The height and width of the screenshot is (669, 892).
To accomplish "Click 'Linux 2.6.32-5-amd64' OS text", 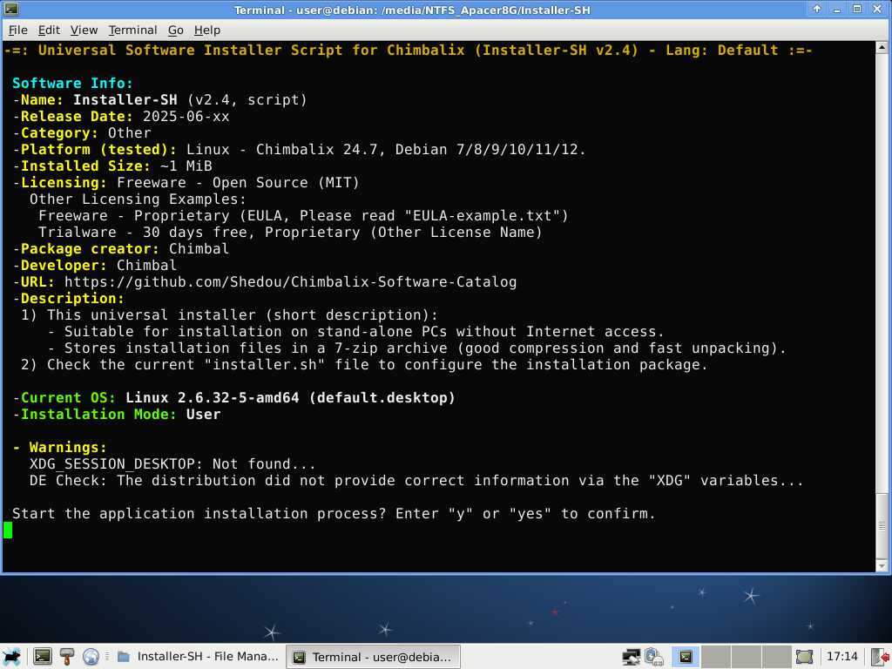I will 213,397.
